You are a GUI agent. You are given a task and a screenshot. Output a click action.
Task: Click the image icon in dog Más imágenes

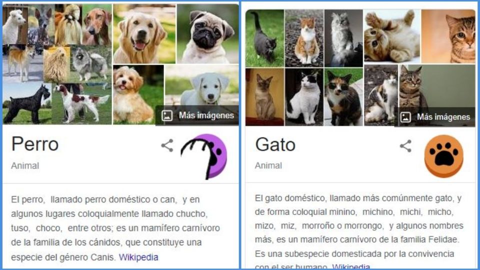tap(167, 115)
